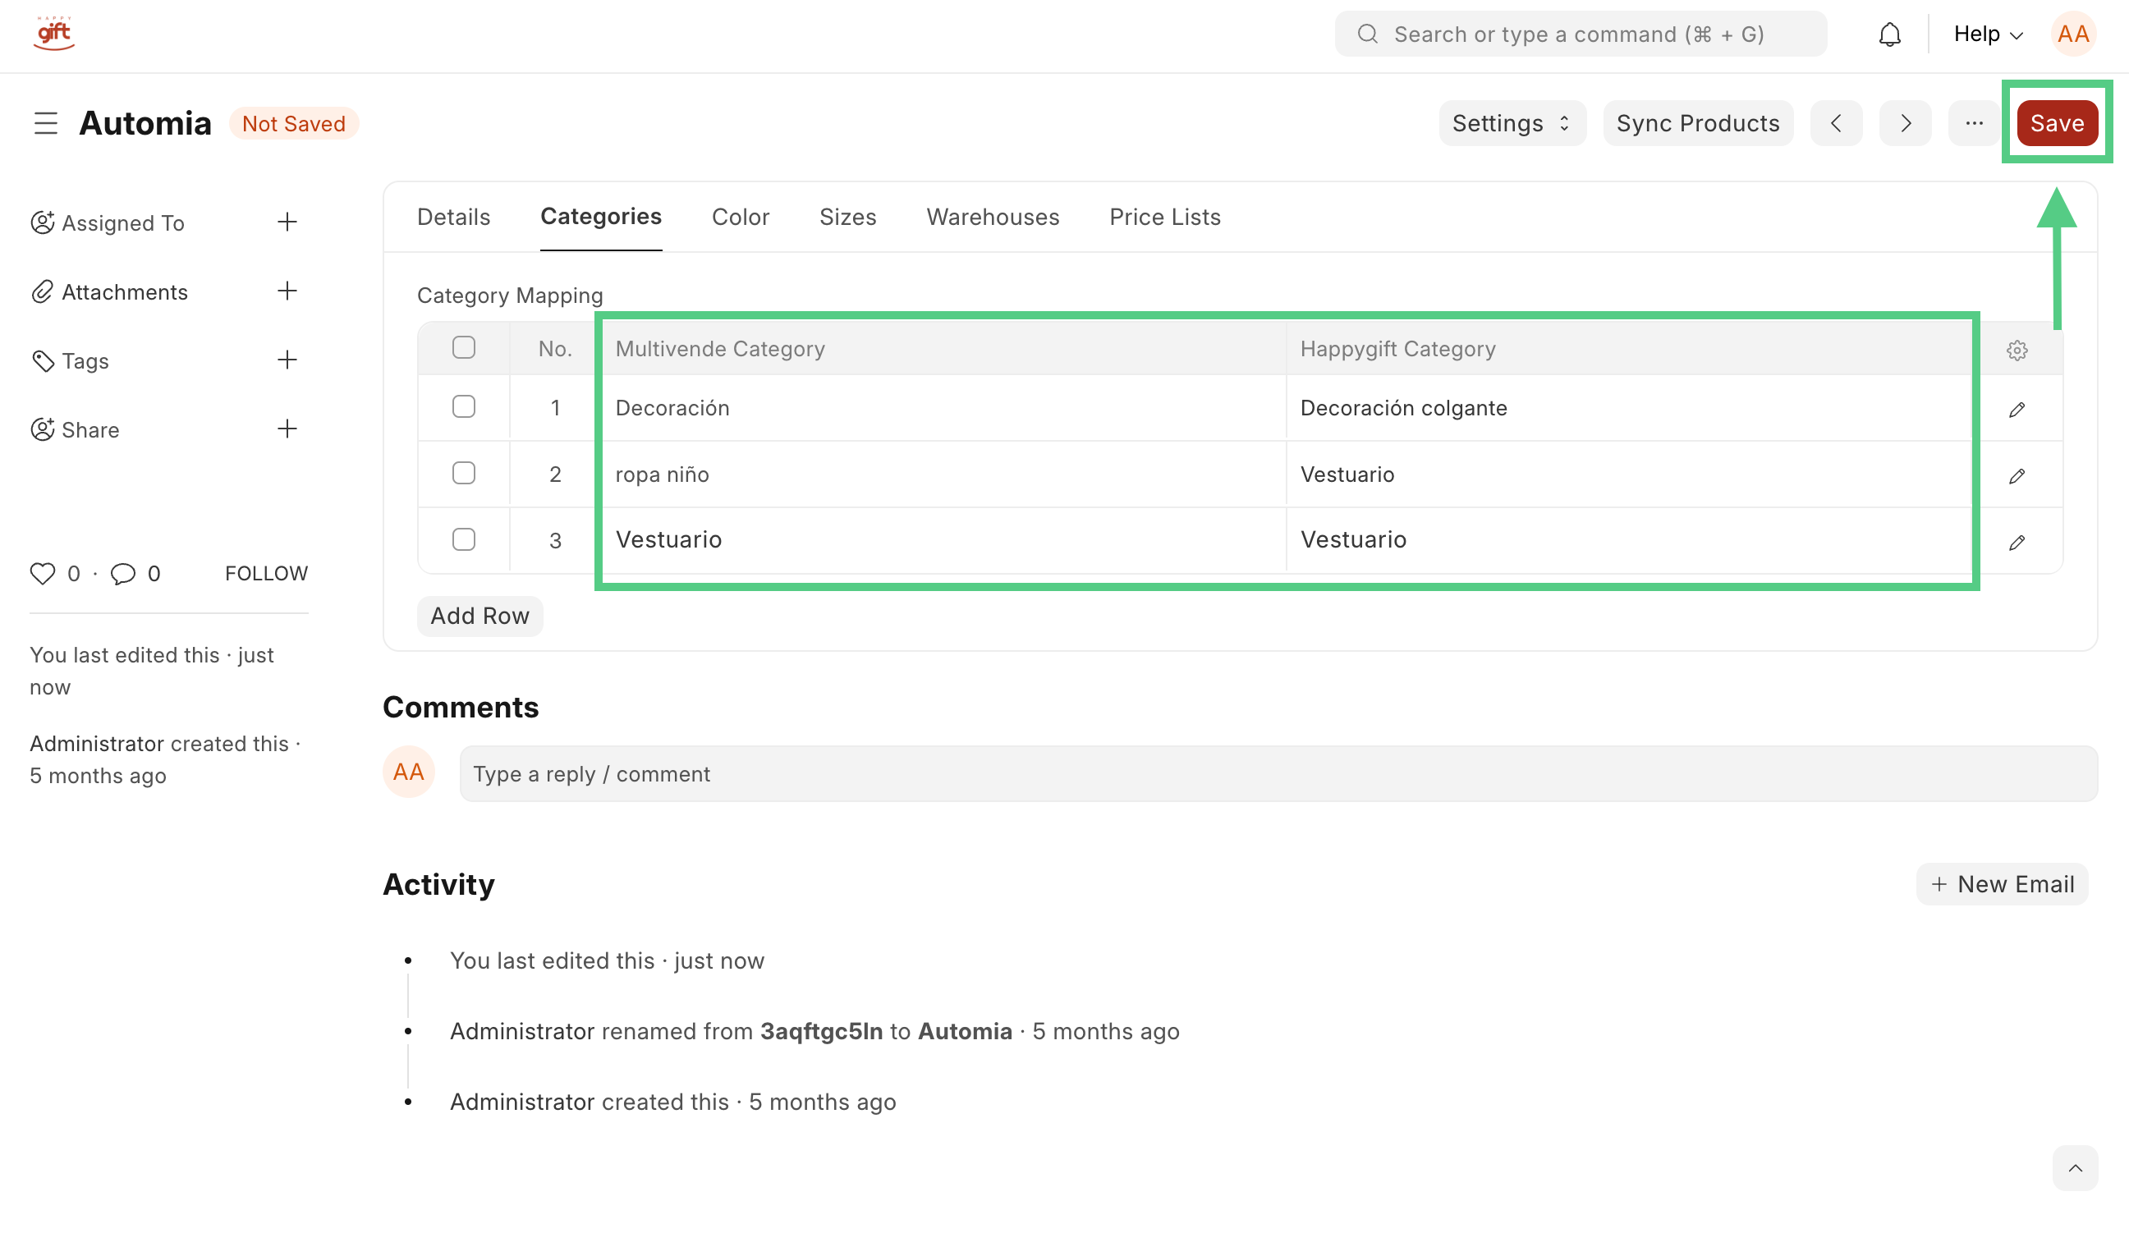Like this document with heart icon
Screen dimensions: 2129x1233
point(42,575)
